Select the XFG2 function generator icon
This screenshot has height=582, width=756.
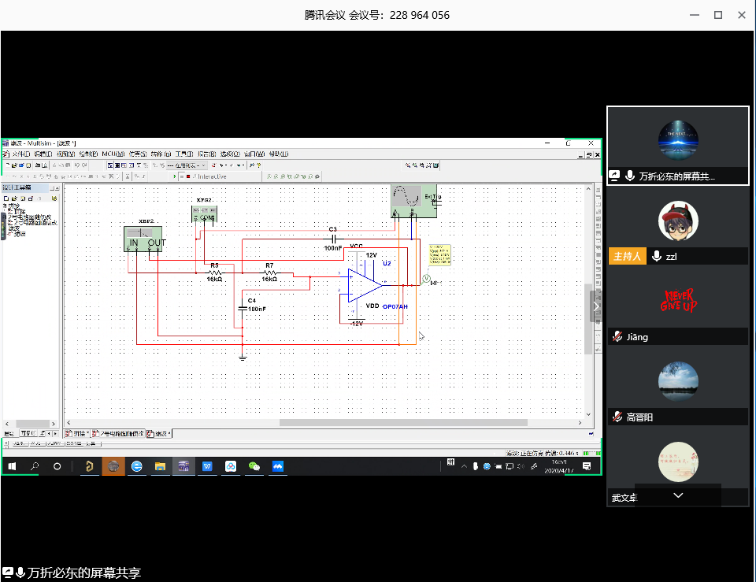click(204, 214)
